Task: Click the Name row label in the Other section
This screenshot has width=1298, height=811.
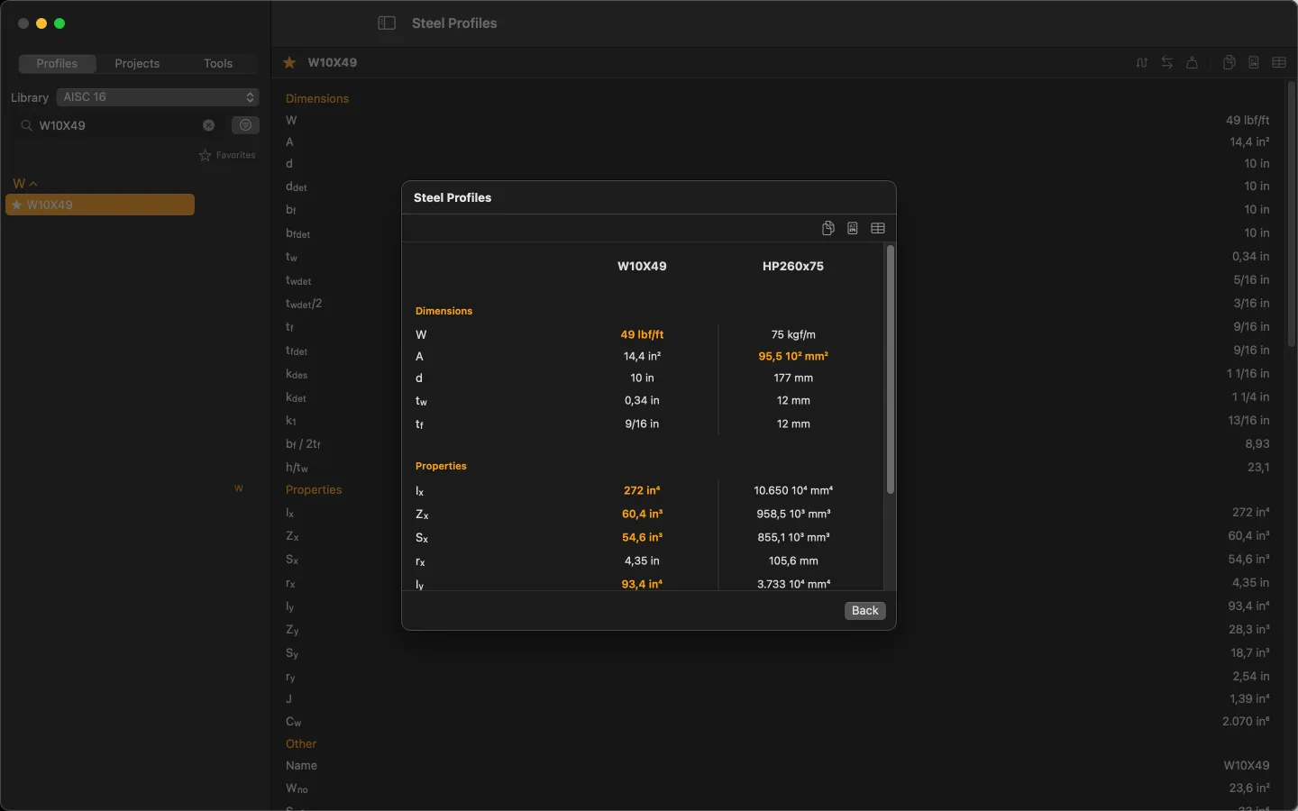Action: coord(301,765)
